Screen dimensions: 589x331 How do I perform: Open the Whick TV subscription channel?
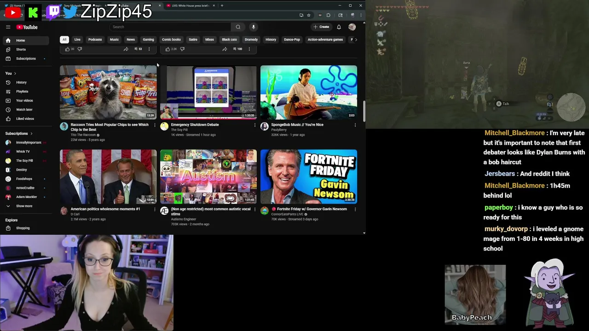(x=26, y=151)
